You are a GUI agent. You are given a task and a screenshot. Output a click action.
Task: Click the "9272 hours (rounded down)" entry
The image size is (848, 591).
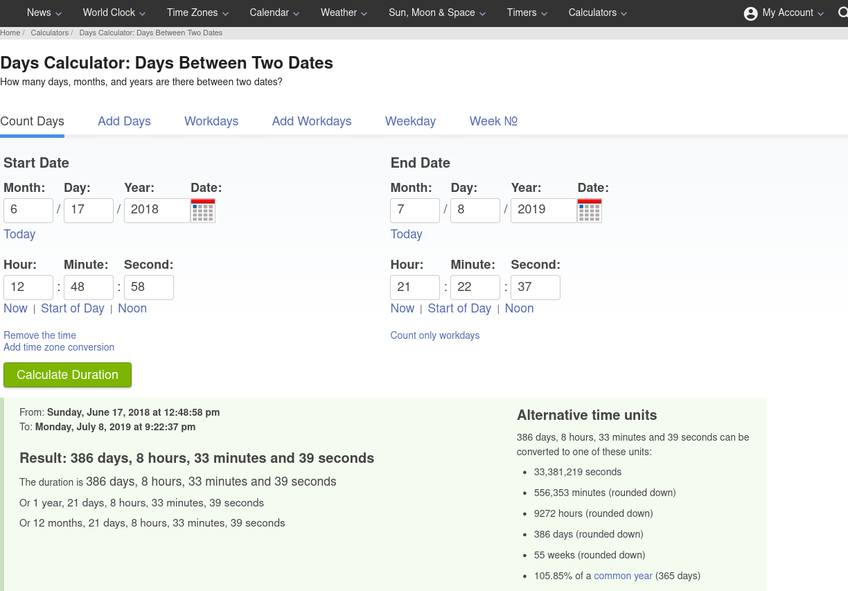click(x=593, y=513)
